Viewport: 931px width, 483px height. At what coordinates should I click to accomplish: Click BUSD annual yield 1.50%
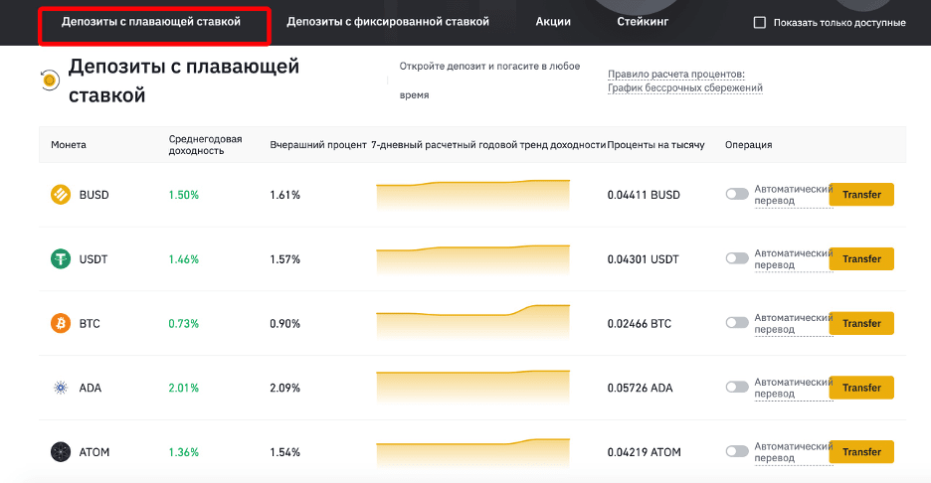coord(183,195)
